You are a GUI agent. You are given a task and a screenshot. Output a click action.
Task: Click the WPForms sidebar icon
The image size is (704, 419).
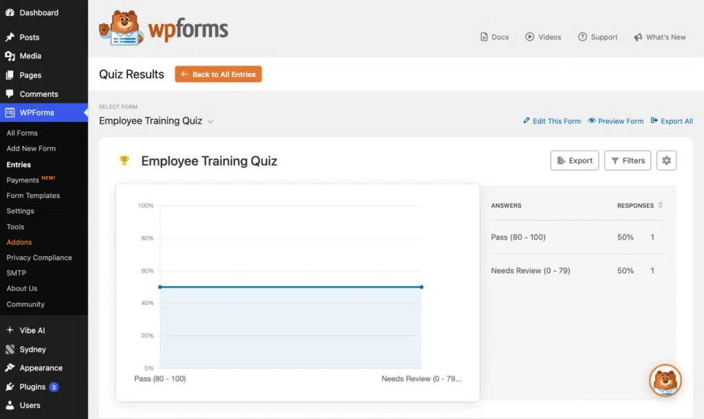(10, 113)
